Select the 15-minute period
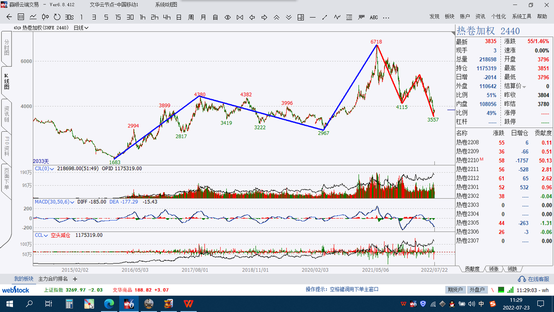Viewport: 554px width, 312px height. tap(118, 17)
